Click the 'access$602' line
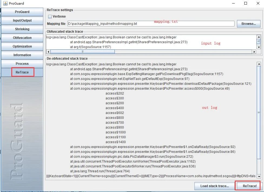264x192 pixels. click(115, 113)
